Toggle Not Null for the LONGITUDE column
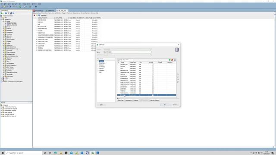 point(153,87)
